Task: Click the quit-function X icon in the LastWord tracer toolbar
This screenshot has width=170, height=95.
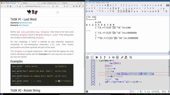Action: [87, 58]
